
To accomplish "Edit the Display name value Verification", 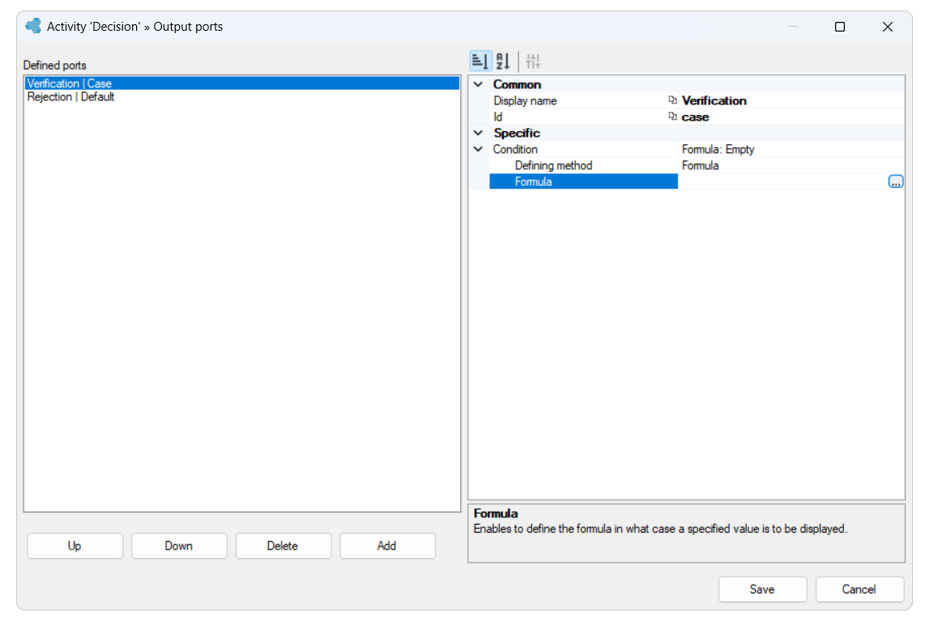I will tap(714, 100).
